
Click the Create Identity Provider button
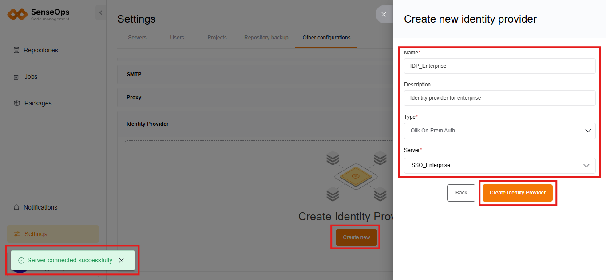click(x=517, y=193)
